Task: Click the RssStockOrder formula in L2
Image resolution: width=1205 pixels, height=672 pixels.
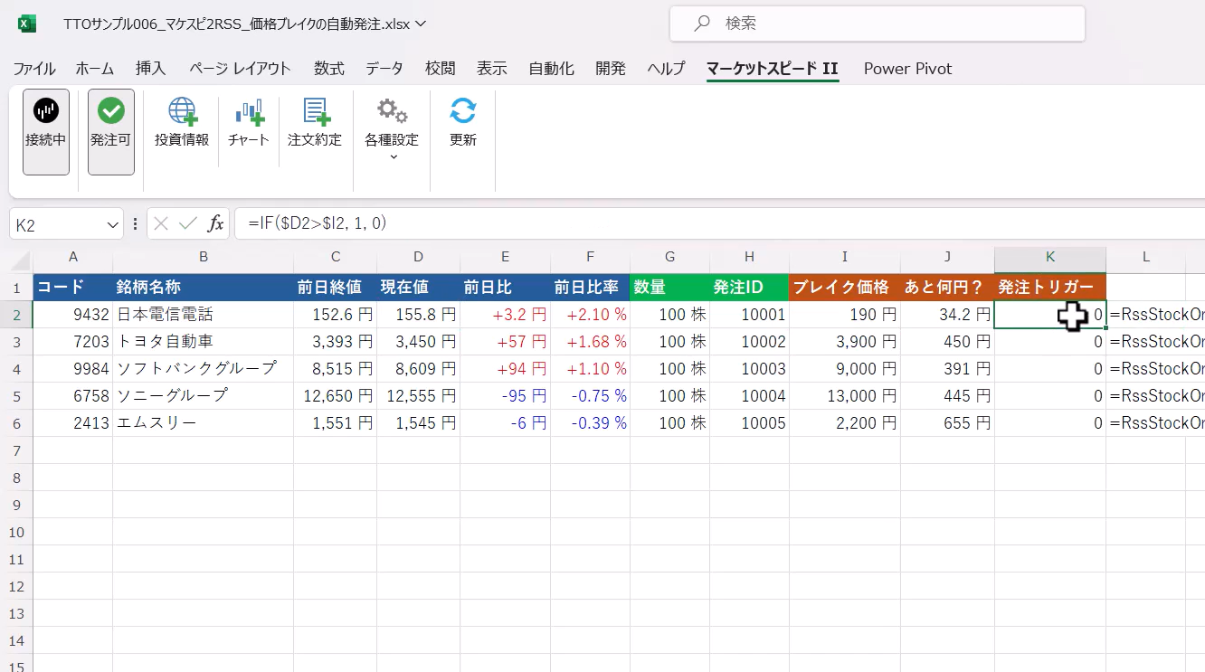Action: (x=1156, y=315)
